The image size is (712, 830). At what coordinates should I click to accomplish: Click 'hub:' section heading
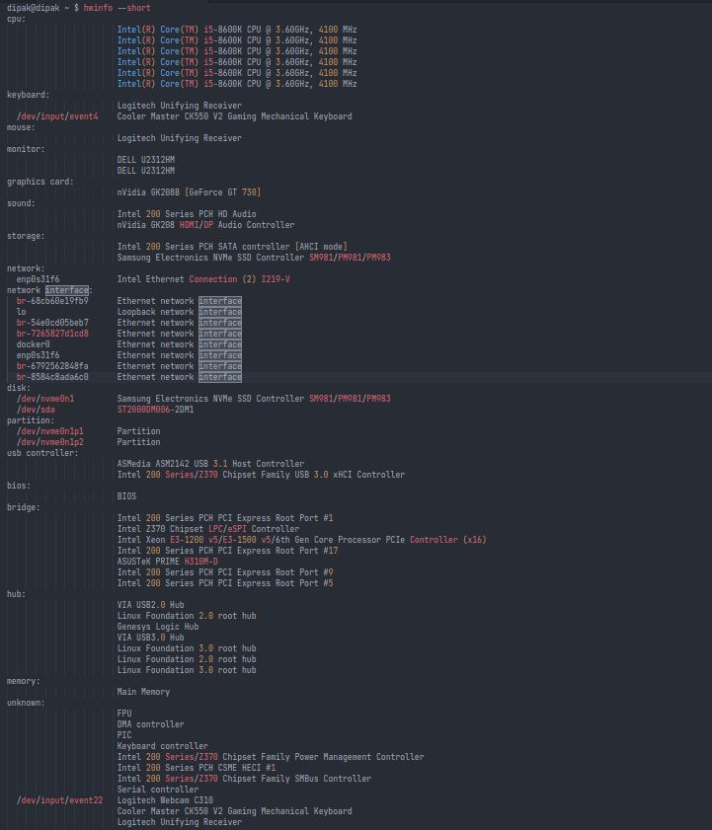16,594
